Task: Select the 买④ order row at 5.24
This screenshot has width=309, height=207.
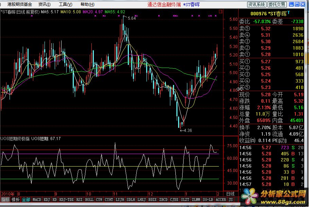Action: click(x=271, y=81)
